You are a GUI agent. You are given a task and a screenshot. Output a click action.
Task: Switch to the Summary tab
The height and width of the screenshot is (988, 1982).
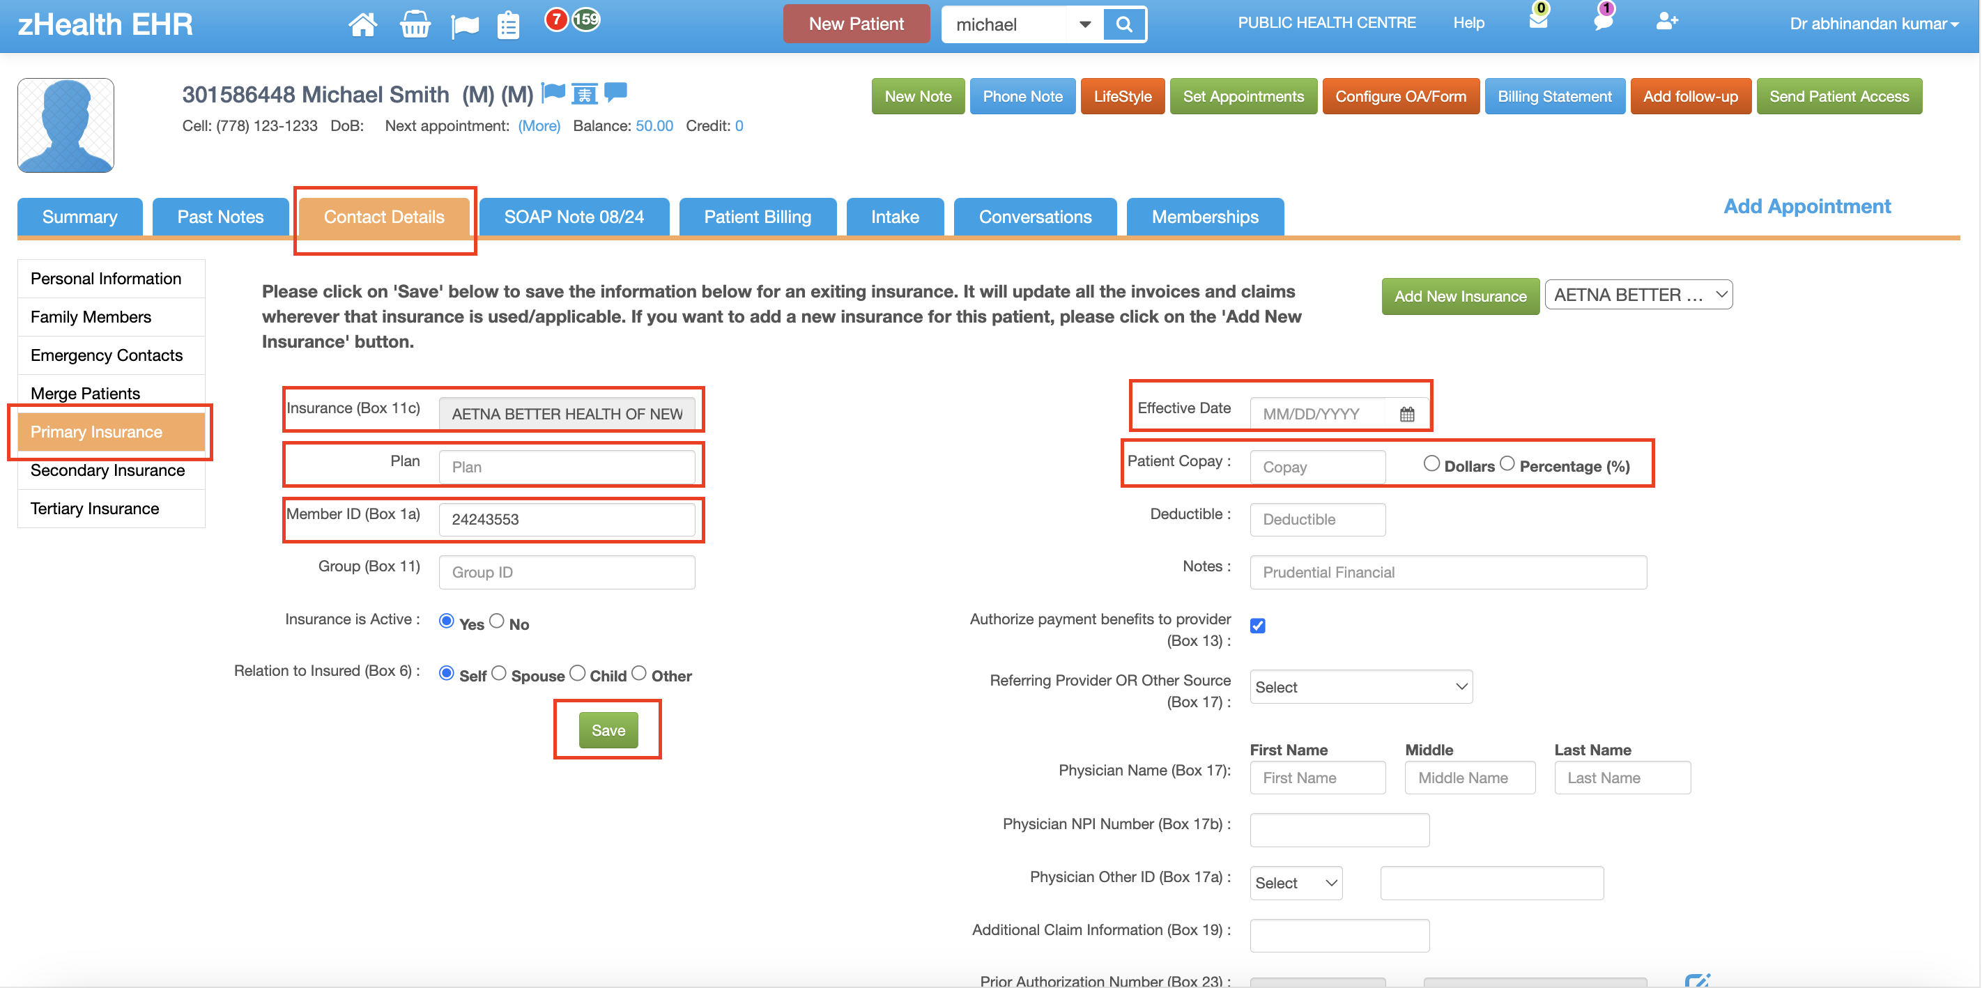pyautogui.click(x=80, y=217)
